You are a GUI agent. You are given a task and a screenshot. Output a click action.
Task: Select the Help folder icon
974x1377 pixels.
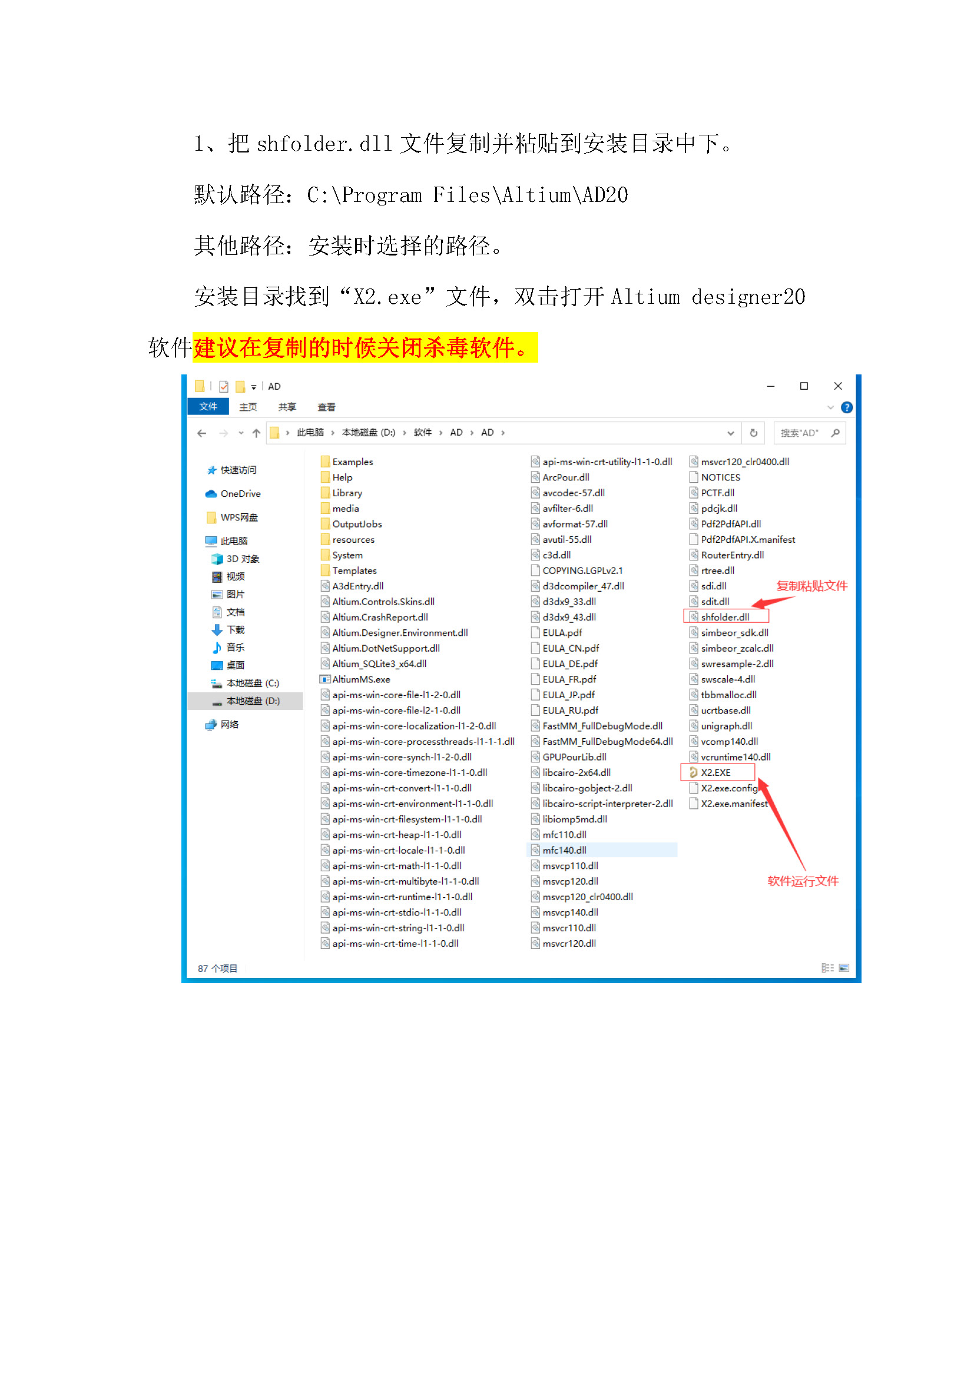point(325,477)
